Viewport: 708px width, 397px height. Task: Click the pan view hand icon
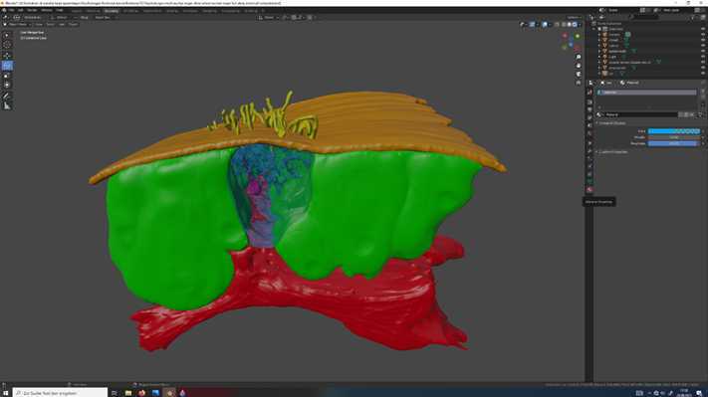click(x=578, y=66)
